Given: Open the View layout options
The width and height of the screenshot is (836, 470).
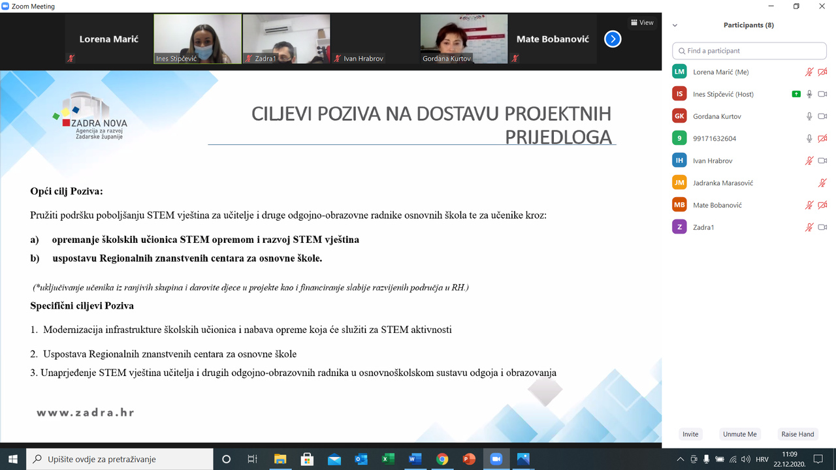Looking at the screenshot, I should (x=642, y=22).
